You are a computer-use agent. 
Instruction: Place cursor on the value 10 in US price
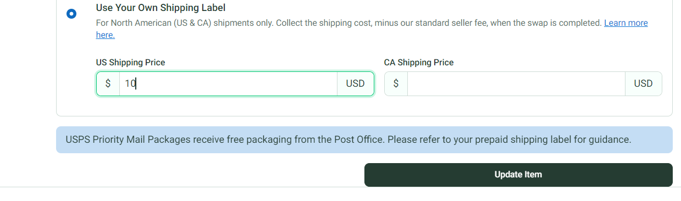[x=130, y=83]
